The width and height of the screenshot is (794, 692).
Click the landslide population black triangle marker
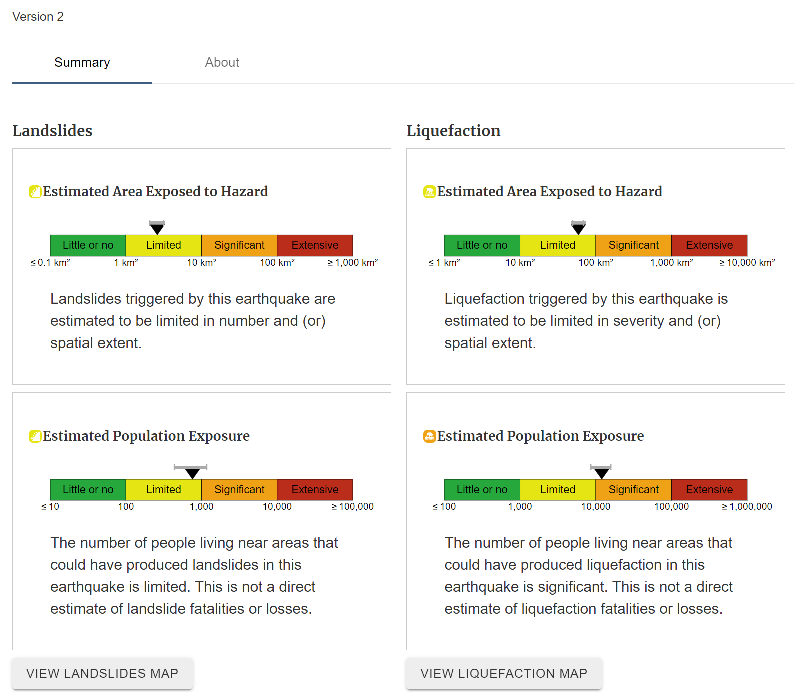coord(192,473)
